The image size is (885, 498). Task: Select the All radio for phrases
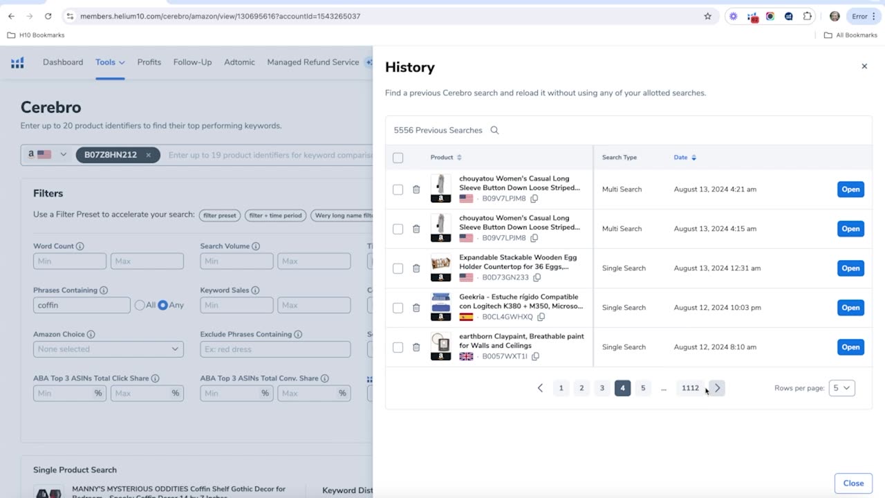tap(140, 305)
